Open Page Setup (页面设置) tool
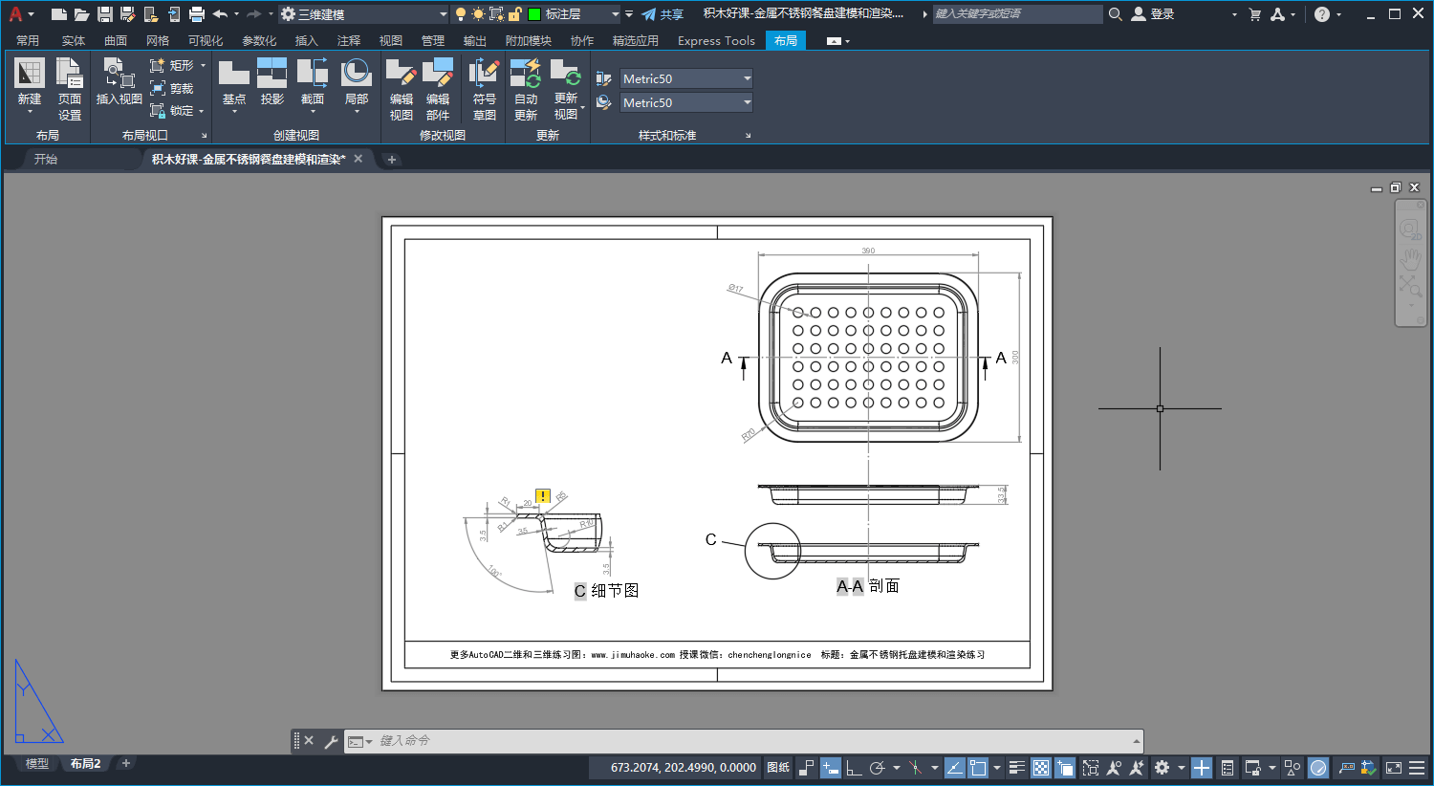Screen dimensions: 1434x786 point(69,75)
